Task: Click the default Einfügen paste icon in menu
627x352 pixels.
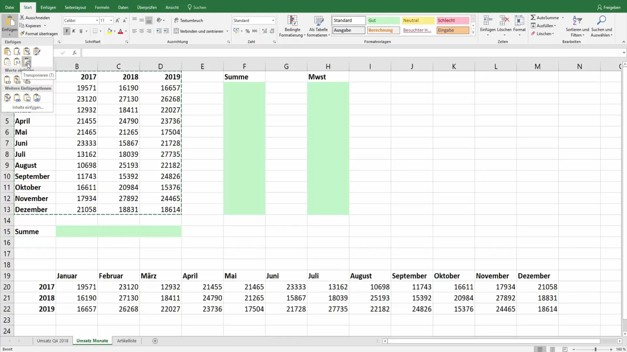Action: [7, 51]
